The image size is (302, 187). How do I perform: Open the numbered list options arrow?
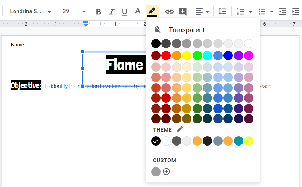(251, 12)
